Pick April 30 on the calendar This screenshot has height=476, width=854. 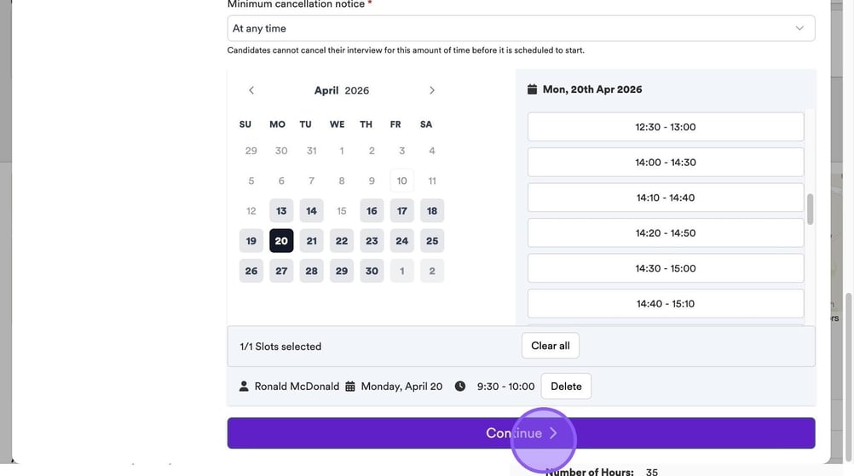tap(372, 271)
